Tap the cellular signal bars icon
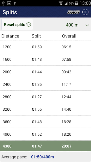91x162 pixels. (x=66, y=3)
